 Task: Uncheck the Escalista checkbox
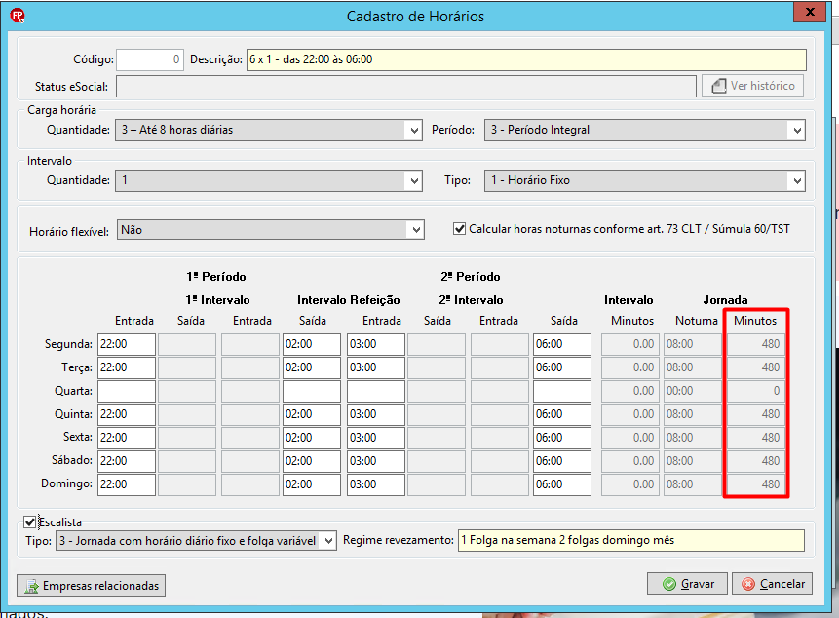pos(30,522)
